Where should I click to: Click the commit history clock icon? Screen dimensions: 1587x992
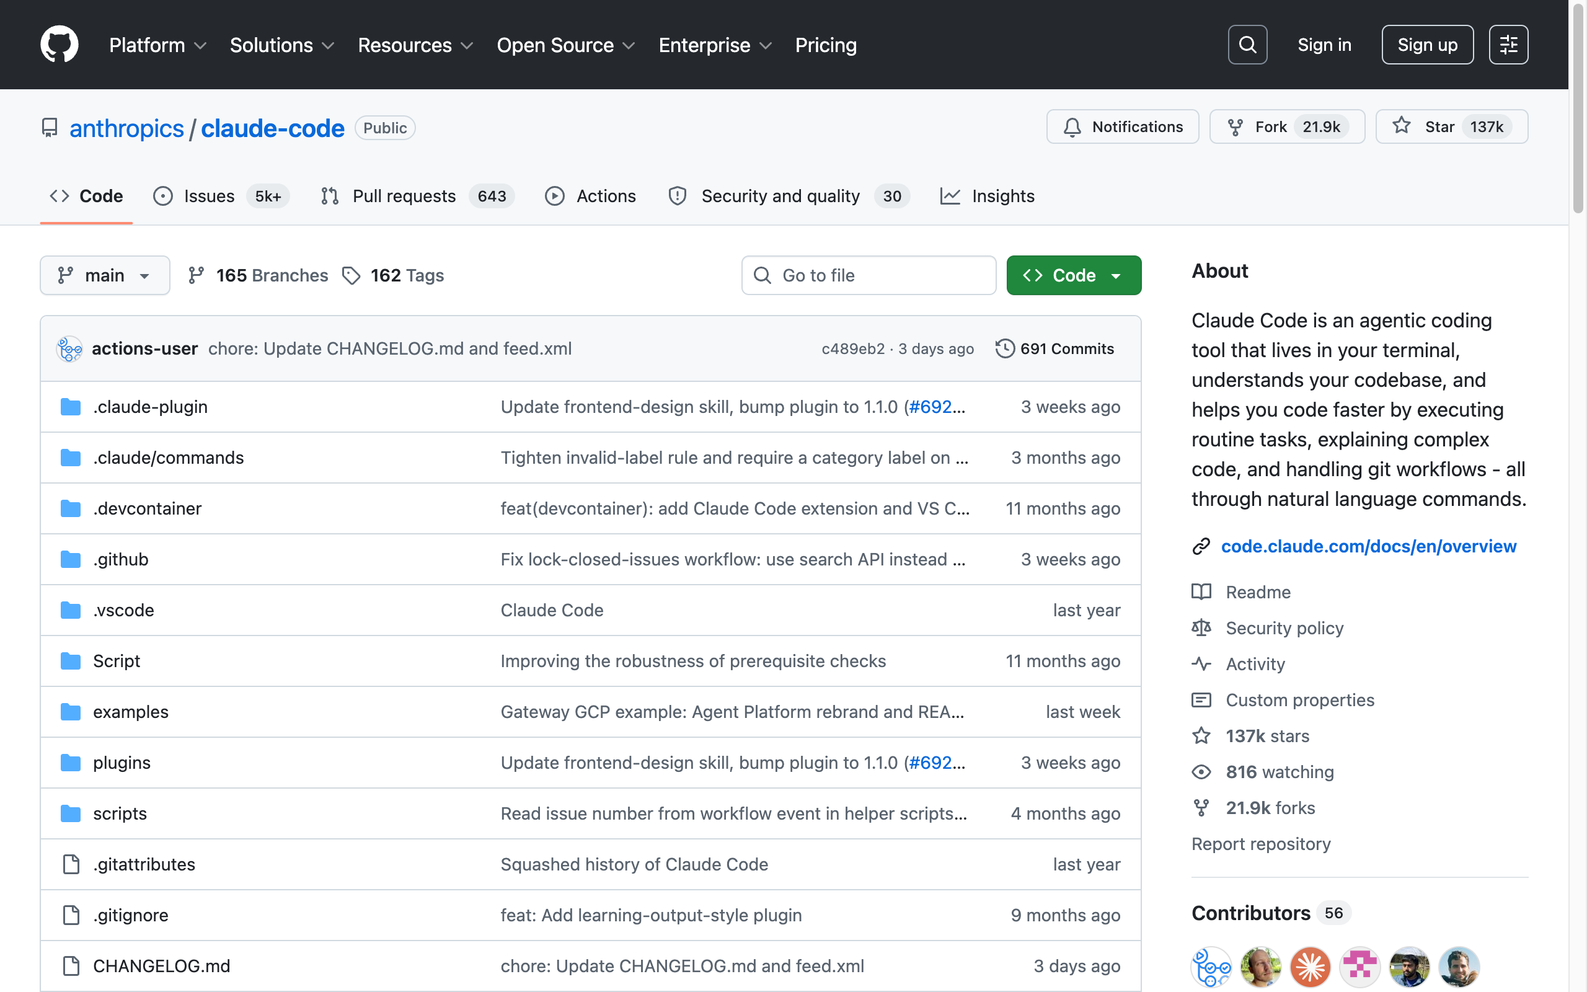tap(1005, 348)
